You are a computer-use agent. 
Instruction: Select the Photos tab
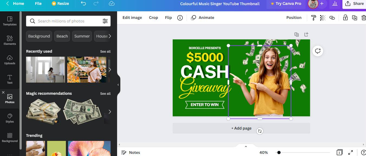coord(10,99)
